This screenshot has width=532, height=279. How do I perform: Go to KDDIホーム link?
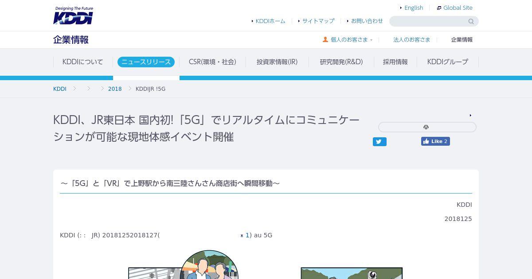tap(270, 21)
